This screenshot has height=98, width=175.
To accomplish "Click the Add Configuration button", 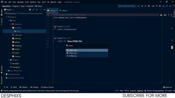I will 127,6.
